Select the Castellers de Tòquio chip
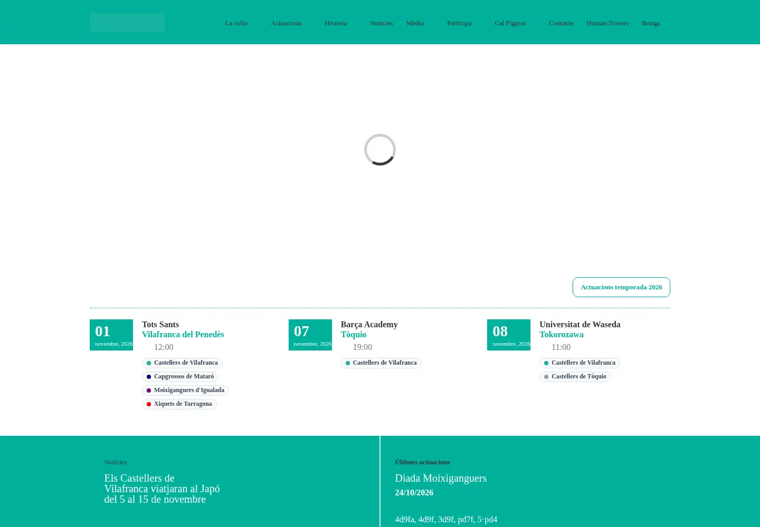 pos(575,377)
